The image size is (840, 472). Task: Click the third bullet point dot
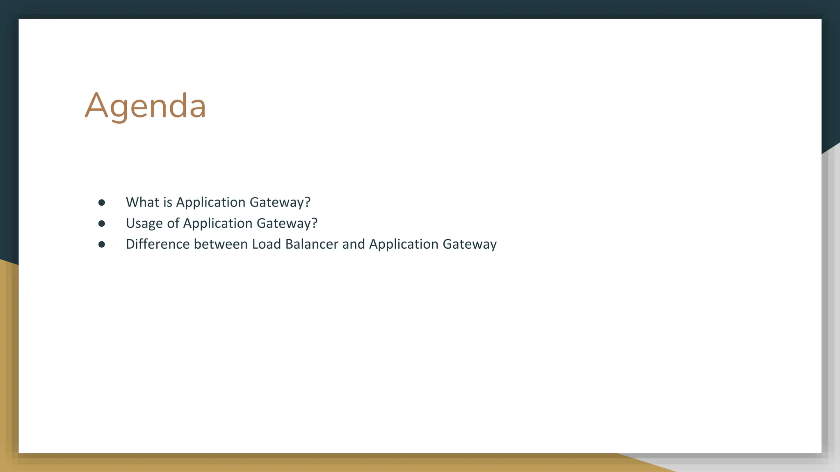102,244
